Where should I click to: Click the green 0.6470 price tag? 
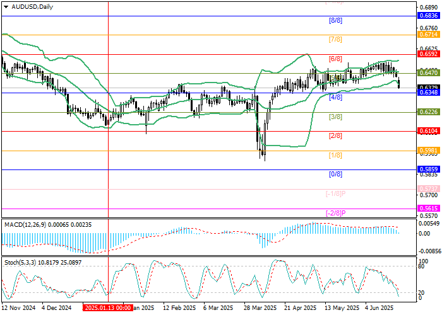pyautogui.click(x=427, y=73)
